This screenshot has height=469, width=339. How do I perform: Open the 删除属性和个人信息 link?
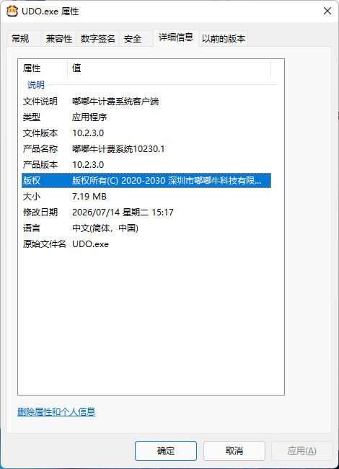56,412
